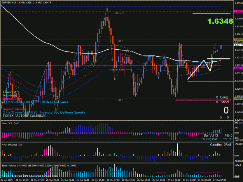The image size is (243, 182).
Task: Click the 26 Oct 23:00 time label
Action: [159, 180]
